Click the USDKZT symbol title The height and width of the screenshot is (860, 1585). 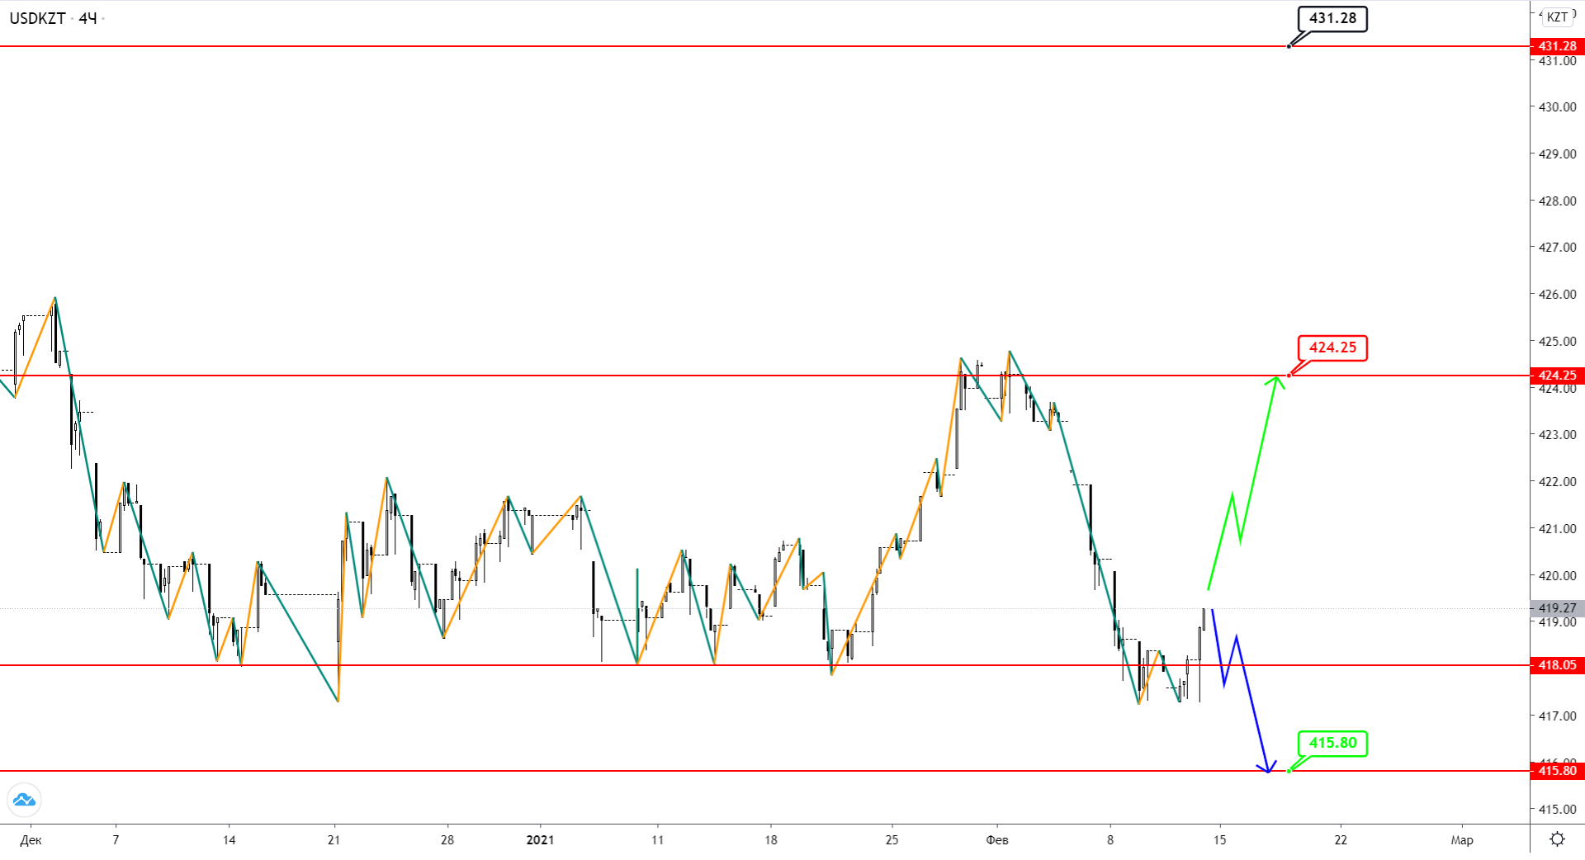37,18
